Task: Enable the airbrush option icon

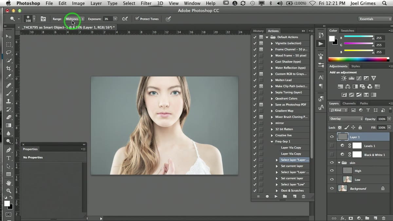Action: coord(125,19)
